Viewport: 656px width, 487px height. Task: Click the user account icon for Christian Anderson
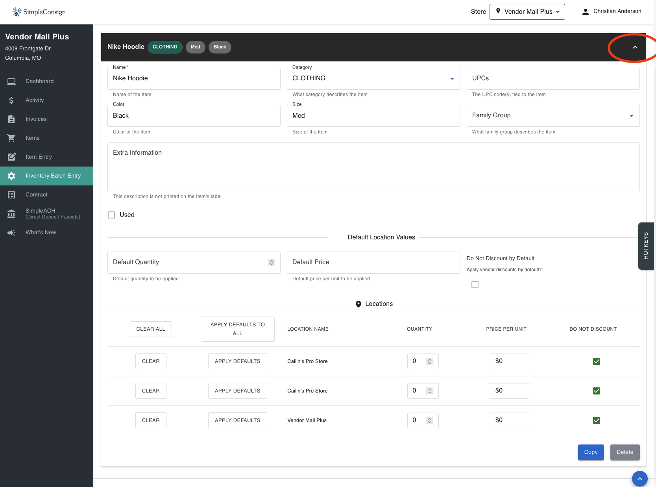click(586, 11)
